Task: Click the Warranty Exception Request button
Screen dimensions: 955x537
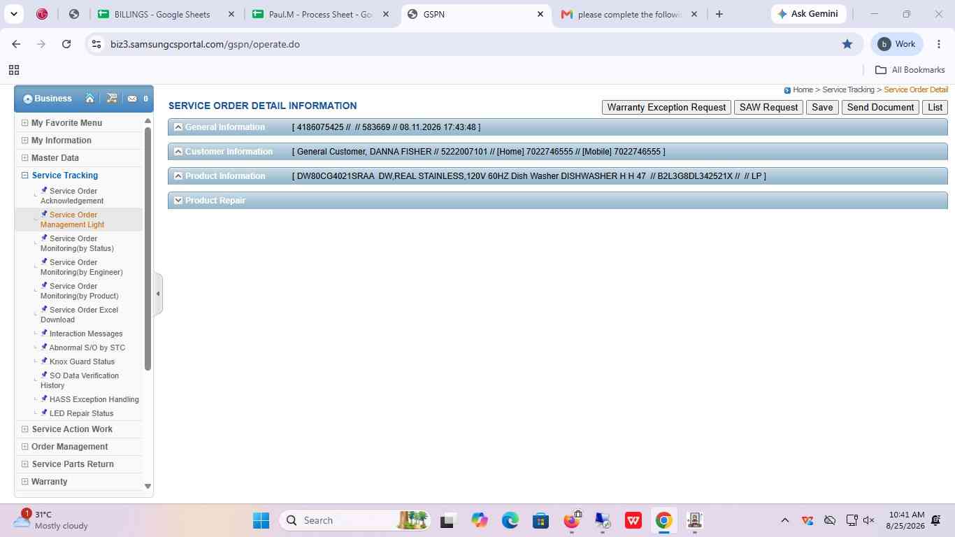Action: click(x=666, y=107)
